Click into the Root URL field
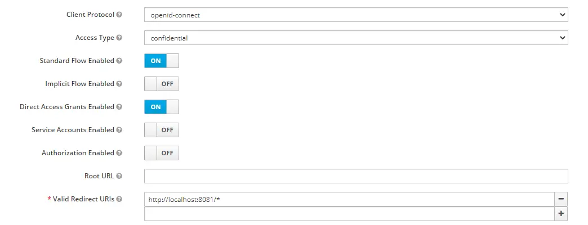Image resolution: width=588 pixels, height=225 pixels. click(x=356, y=176)
